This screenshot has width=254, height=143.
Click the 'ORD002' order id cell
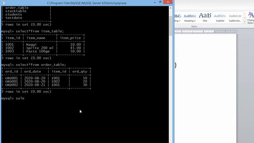[x=12, y=85]
